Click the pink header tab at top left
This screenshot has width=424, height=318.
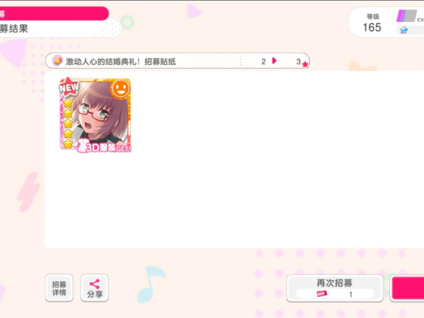(x=54, y=14)
